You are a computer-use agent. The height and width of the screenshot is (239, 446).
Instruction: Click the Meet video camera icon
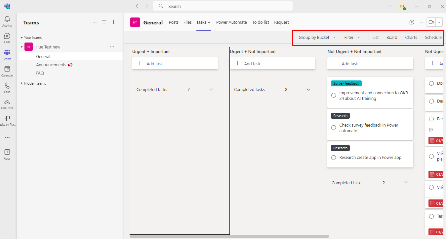coord(431,22)
